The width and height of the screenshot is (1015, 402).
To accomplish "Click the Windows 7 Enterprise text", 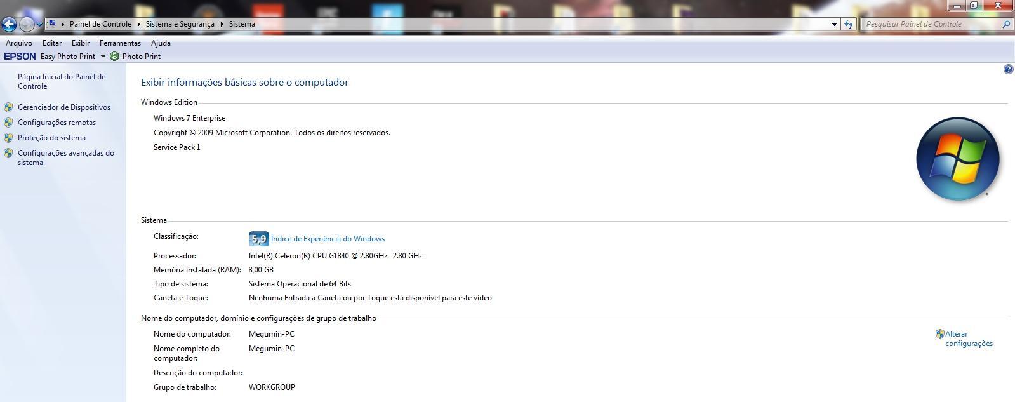I will click(189, 118).
